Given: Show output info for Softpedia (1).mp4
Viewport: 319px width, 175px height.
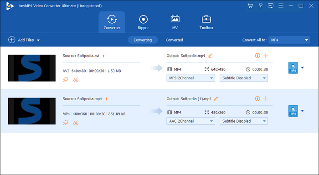Looking at the screenshot, I should [257, 98].
